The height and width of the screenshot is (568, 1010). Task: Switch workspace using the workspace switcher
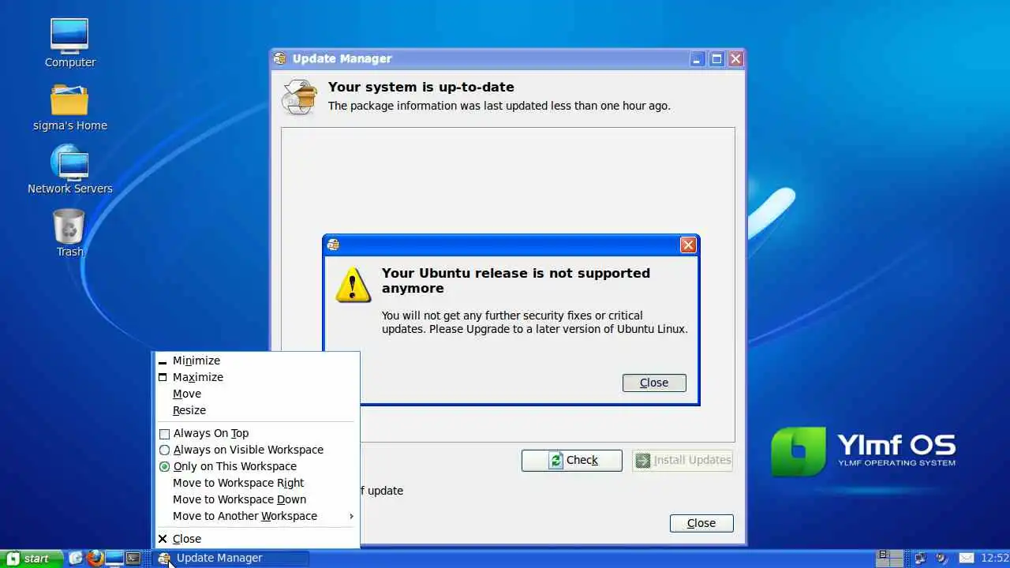click(890, 558)
